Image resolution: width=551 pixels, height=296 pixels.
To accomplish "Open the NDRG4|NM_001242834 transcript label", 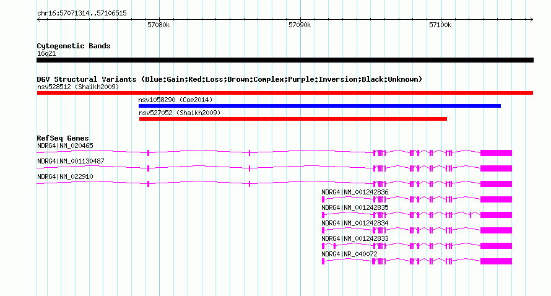I will [x=355, y=223].
